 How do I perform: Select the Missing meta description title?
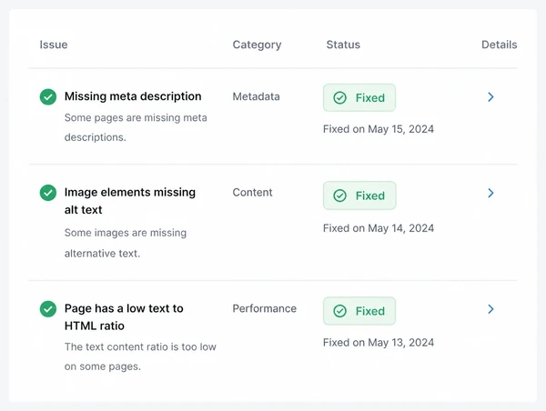click(133, 96)
